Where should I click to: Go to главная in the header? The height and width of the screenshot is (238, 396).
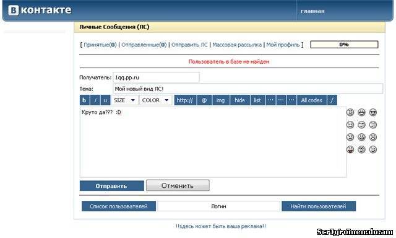312,11
